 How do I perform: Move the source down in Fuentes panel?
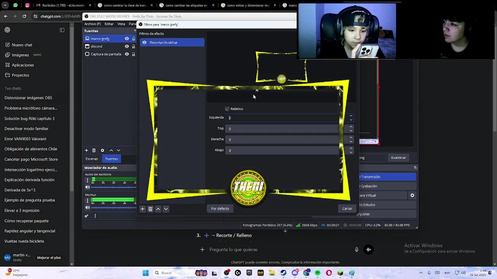point(118,150)
